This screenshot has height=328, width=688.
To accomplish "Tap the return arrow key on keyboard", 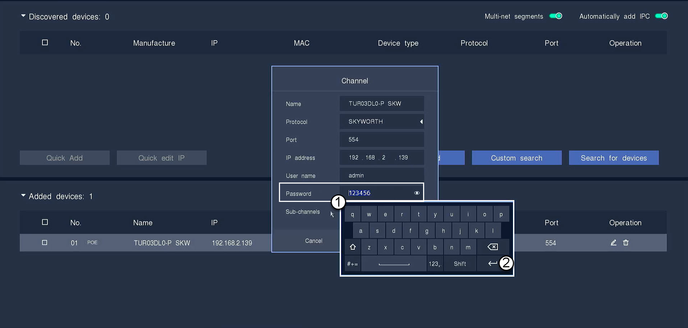I will [x=492, y=263].
